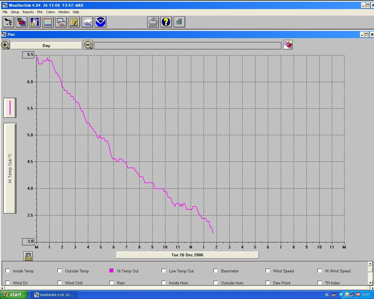Screen dimensions: 374x299
Task: Enable the Outside Temp checkbox
Action: tap(60, 271)
